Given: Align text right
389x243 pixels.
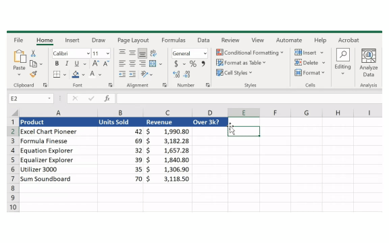Looking at the screenshot, I should click(142, 63).
